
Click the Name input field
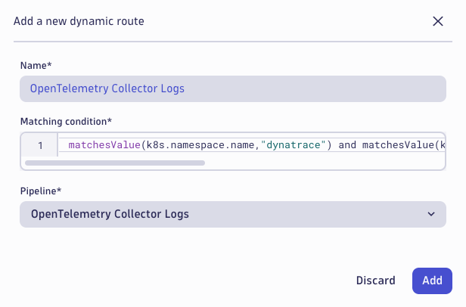point(233,88)
